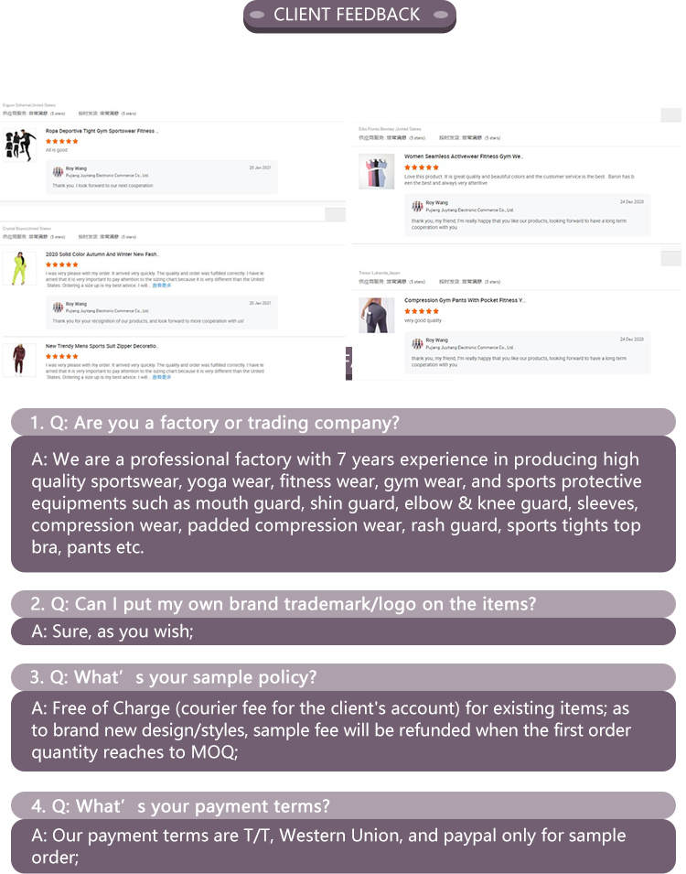The width and height of the screenshot is (686, 874).
Task: Click star rating of Compression Gym Pants review
Action: 422,311
